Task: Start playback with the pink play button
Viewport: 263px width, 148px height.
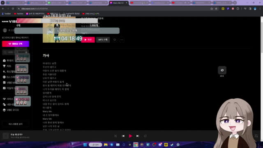Action: (x=130, y=136)
